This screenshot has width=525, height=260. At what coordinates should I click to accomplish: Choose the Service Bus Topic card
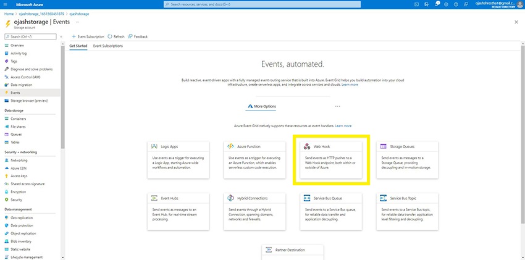[407, 211]
